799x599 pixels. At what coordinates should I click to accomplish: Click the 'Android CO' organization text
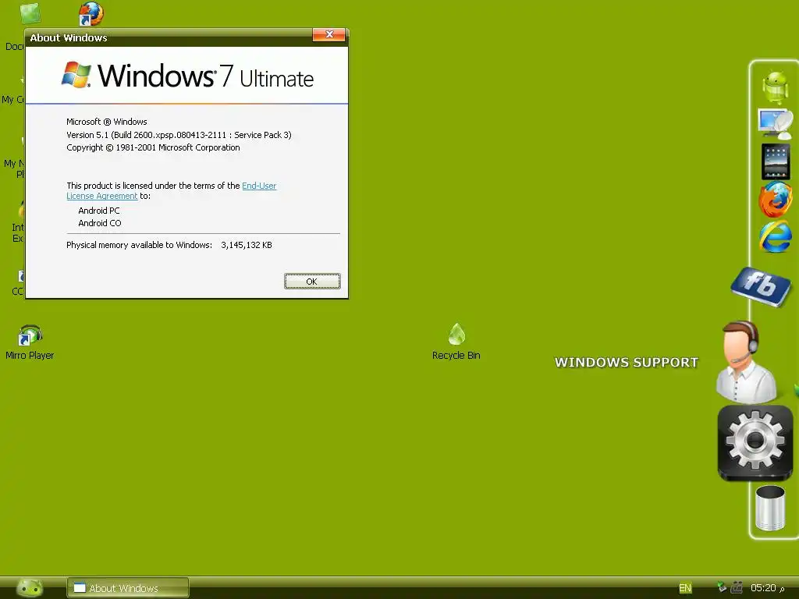[x=99, y=223]
